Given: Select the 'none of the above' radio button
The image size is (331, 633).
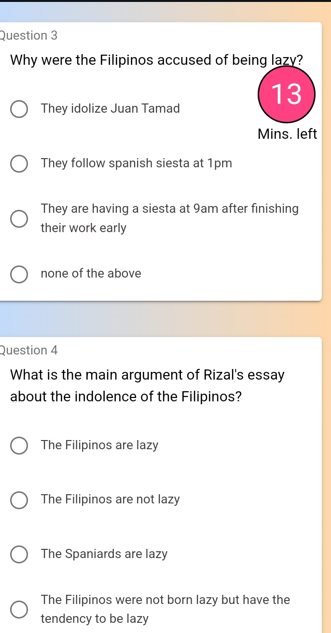Looking at the screenshot, I should point(19,274).
